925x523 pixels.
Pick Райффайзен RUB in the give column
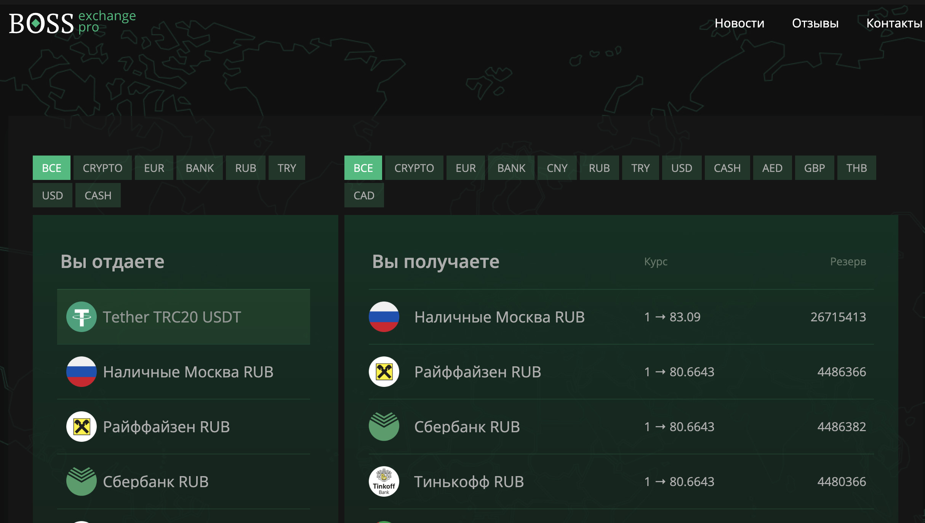[x=166, y=427]
